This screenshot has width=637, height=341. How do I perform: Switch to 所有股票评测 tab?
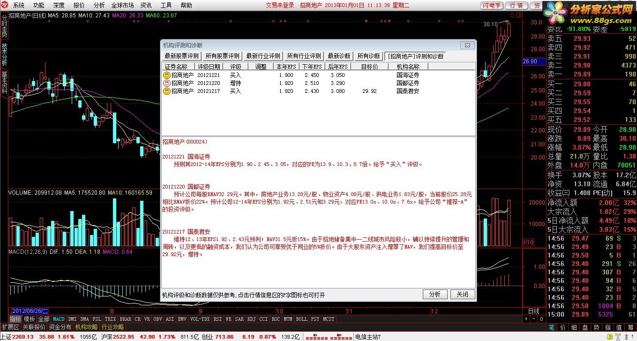(222, 56)
